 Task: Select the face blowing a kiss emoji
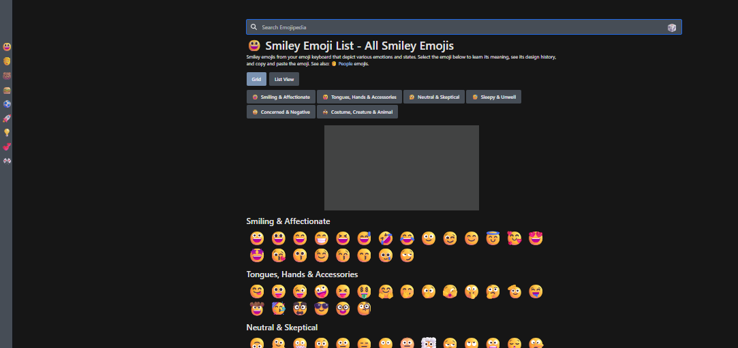279,255
